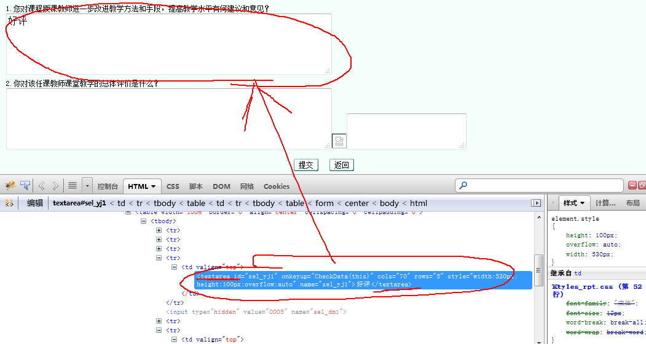Viewport: 646px width, 344px height.
Task: Expand the tr node below hidden input
Action: pyautogui.click(x=159, y=321)
